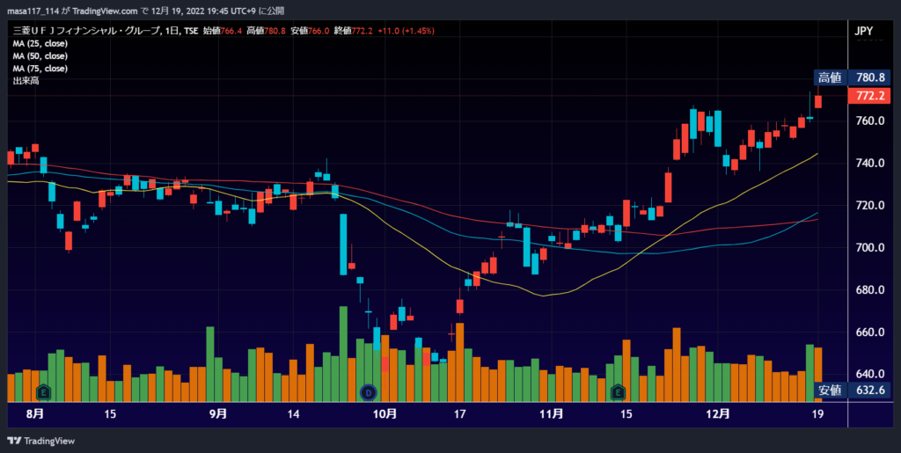Click the 17 date label on time axis

point(459,413)
